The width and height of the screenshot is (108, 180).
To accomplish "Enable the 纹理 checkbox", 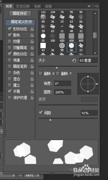I will coord(9,41).
